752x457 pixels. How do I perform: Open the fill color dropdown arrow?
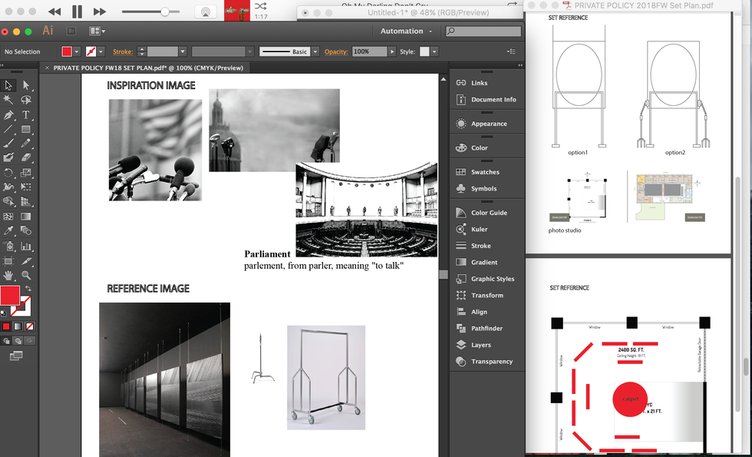pyautogui.click(x=78, y=51)
